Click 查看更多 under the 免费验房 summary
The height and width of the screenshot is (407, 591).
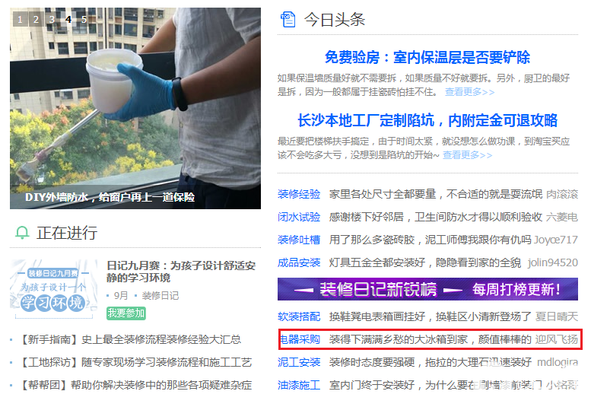point(469,92)
